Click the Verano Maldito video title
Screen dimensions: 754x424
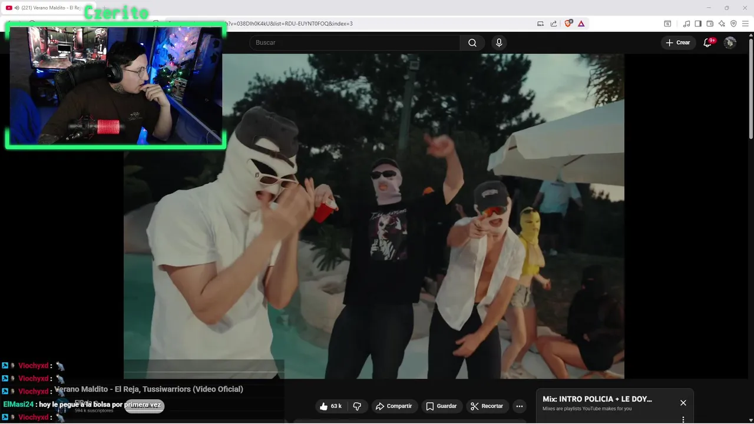148,389
